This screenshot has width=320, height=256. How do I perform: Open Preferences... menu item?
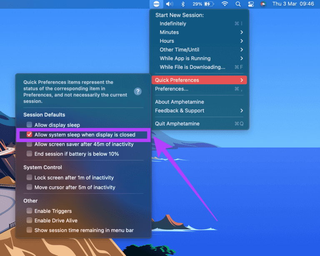pyautogui.click(x=200, y=89)
